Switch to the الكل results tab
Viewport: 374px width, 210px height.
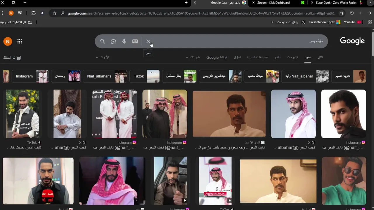click(x=320, y=57)
